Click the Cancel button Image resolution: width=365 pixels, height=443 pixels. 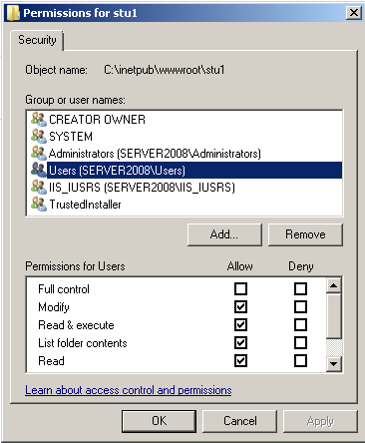pos(239,421)
